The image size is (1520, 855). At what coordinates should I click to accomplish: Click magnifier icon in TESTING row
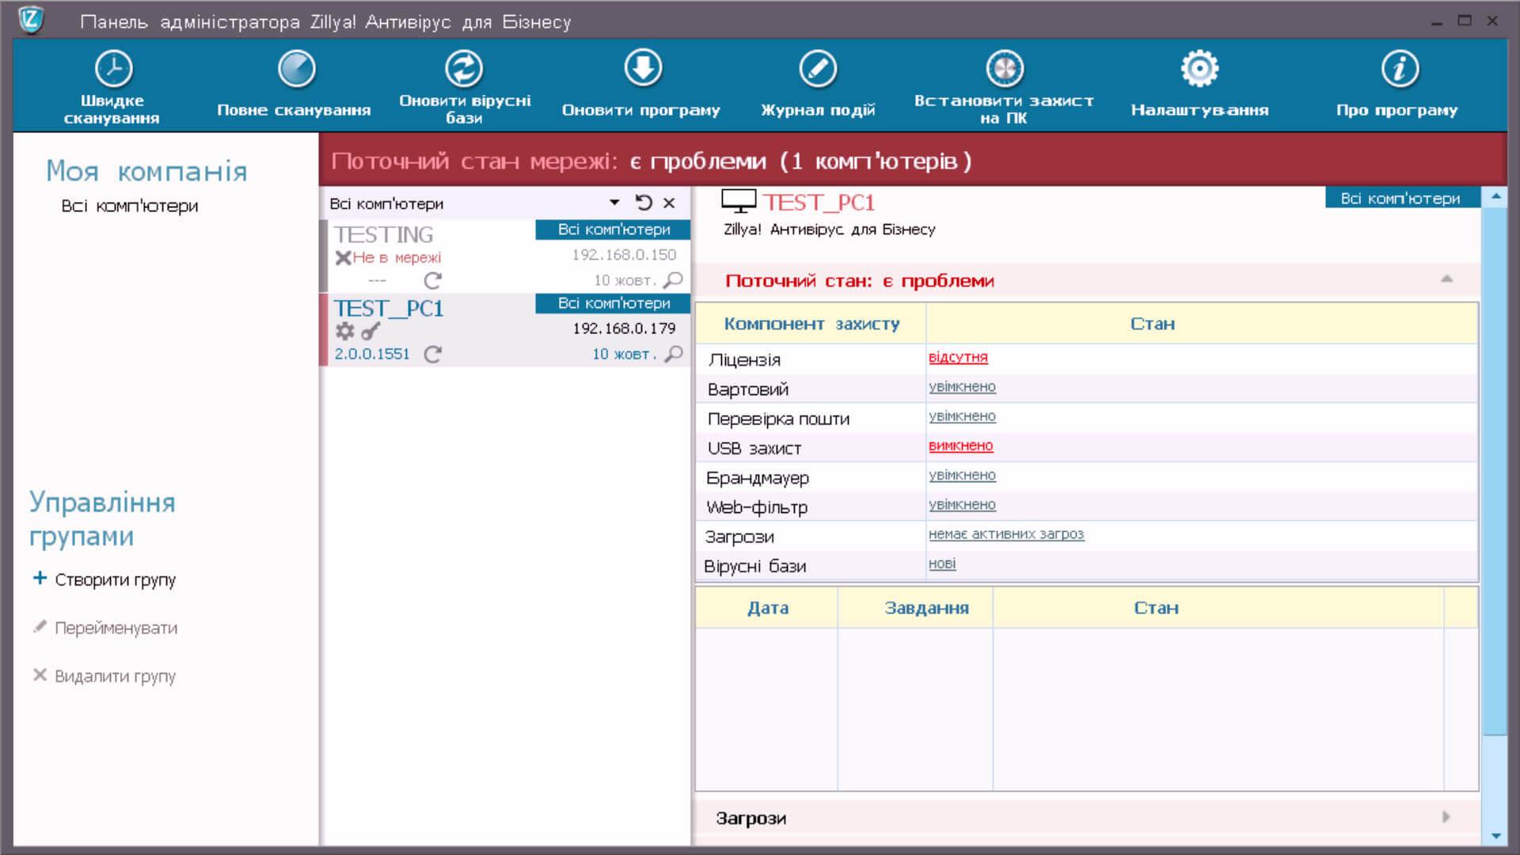673,280
